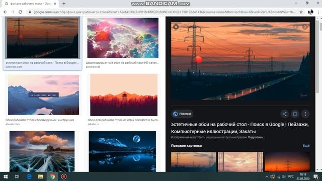Open the colorful clouds thumbnail

point(123,38)
